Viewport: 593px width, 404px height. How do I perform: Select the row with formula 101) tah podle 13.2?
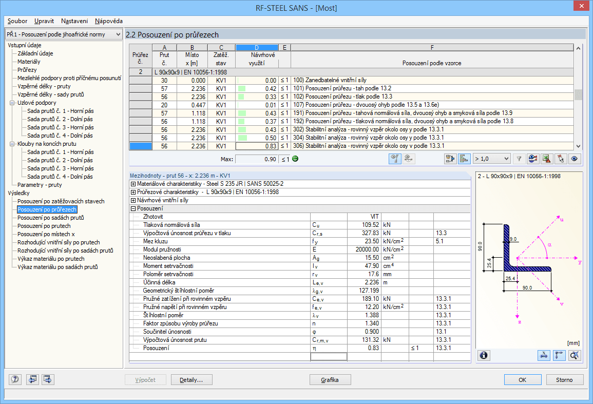352,88
